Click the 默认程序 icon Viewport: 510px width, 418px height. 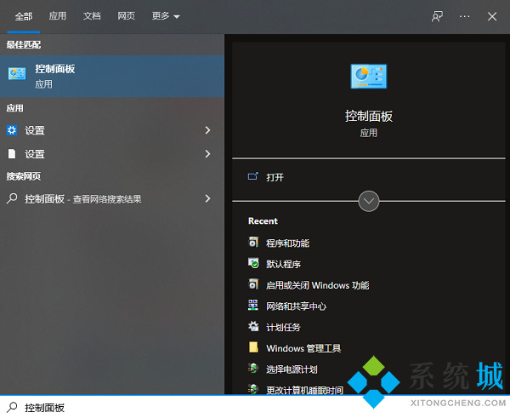pos(253,263)
